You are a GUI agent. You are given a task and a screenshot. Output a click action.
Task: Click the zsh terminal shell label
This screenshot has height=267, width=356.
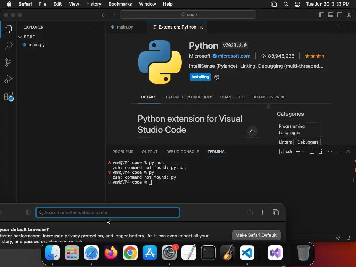click(286, 152)
